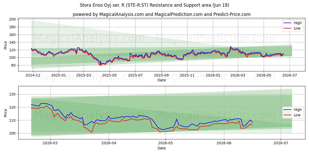Click 'High' label in top chart legend
Image resolution: width=309 pixels, height=154 pixels.
pos(298,23)
